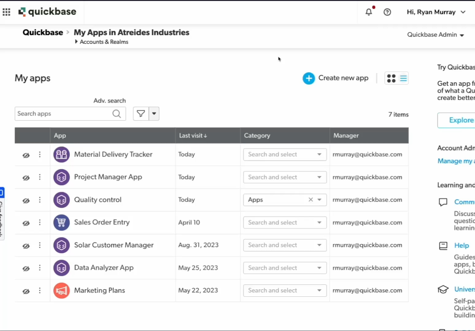Click the Create new app plus icon
The image size is (475, 331).
click(309, 78)
